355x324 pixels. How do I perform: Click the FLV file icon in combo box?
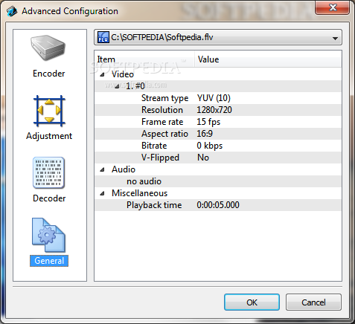click(x=103, y=37)
